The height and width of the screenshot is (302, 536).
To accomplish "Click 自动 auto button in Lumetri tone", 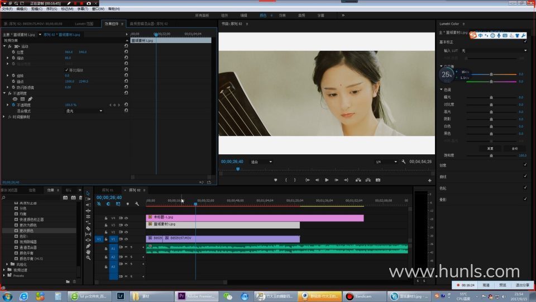I will (x=514, y=149).
